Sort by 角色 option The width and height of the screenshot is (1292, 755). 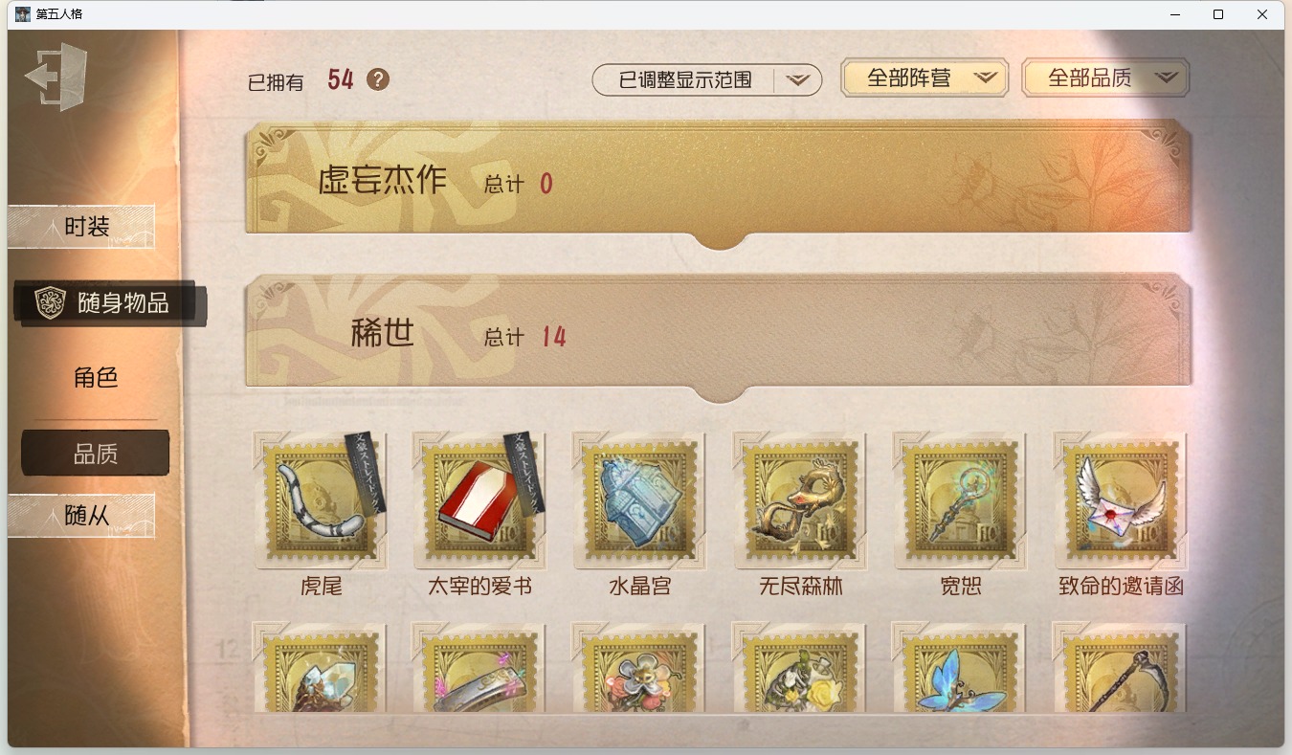96,377
